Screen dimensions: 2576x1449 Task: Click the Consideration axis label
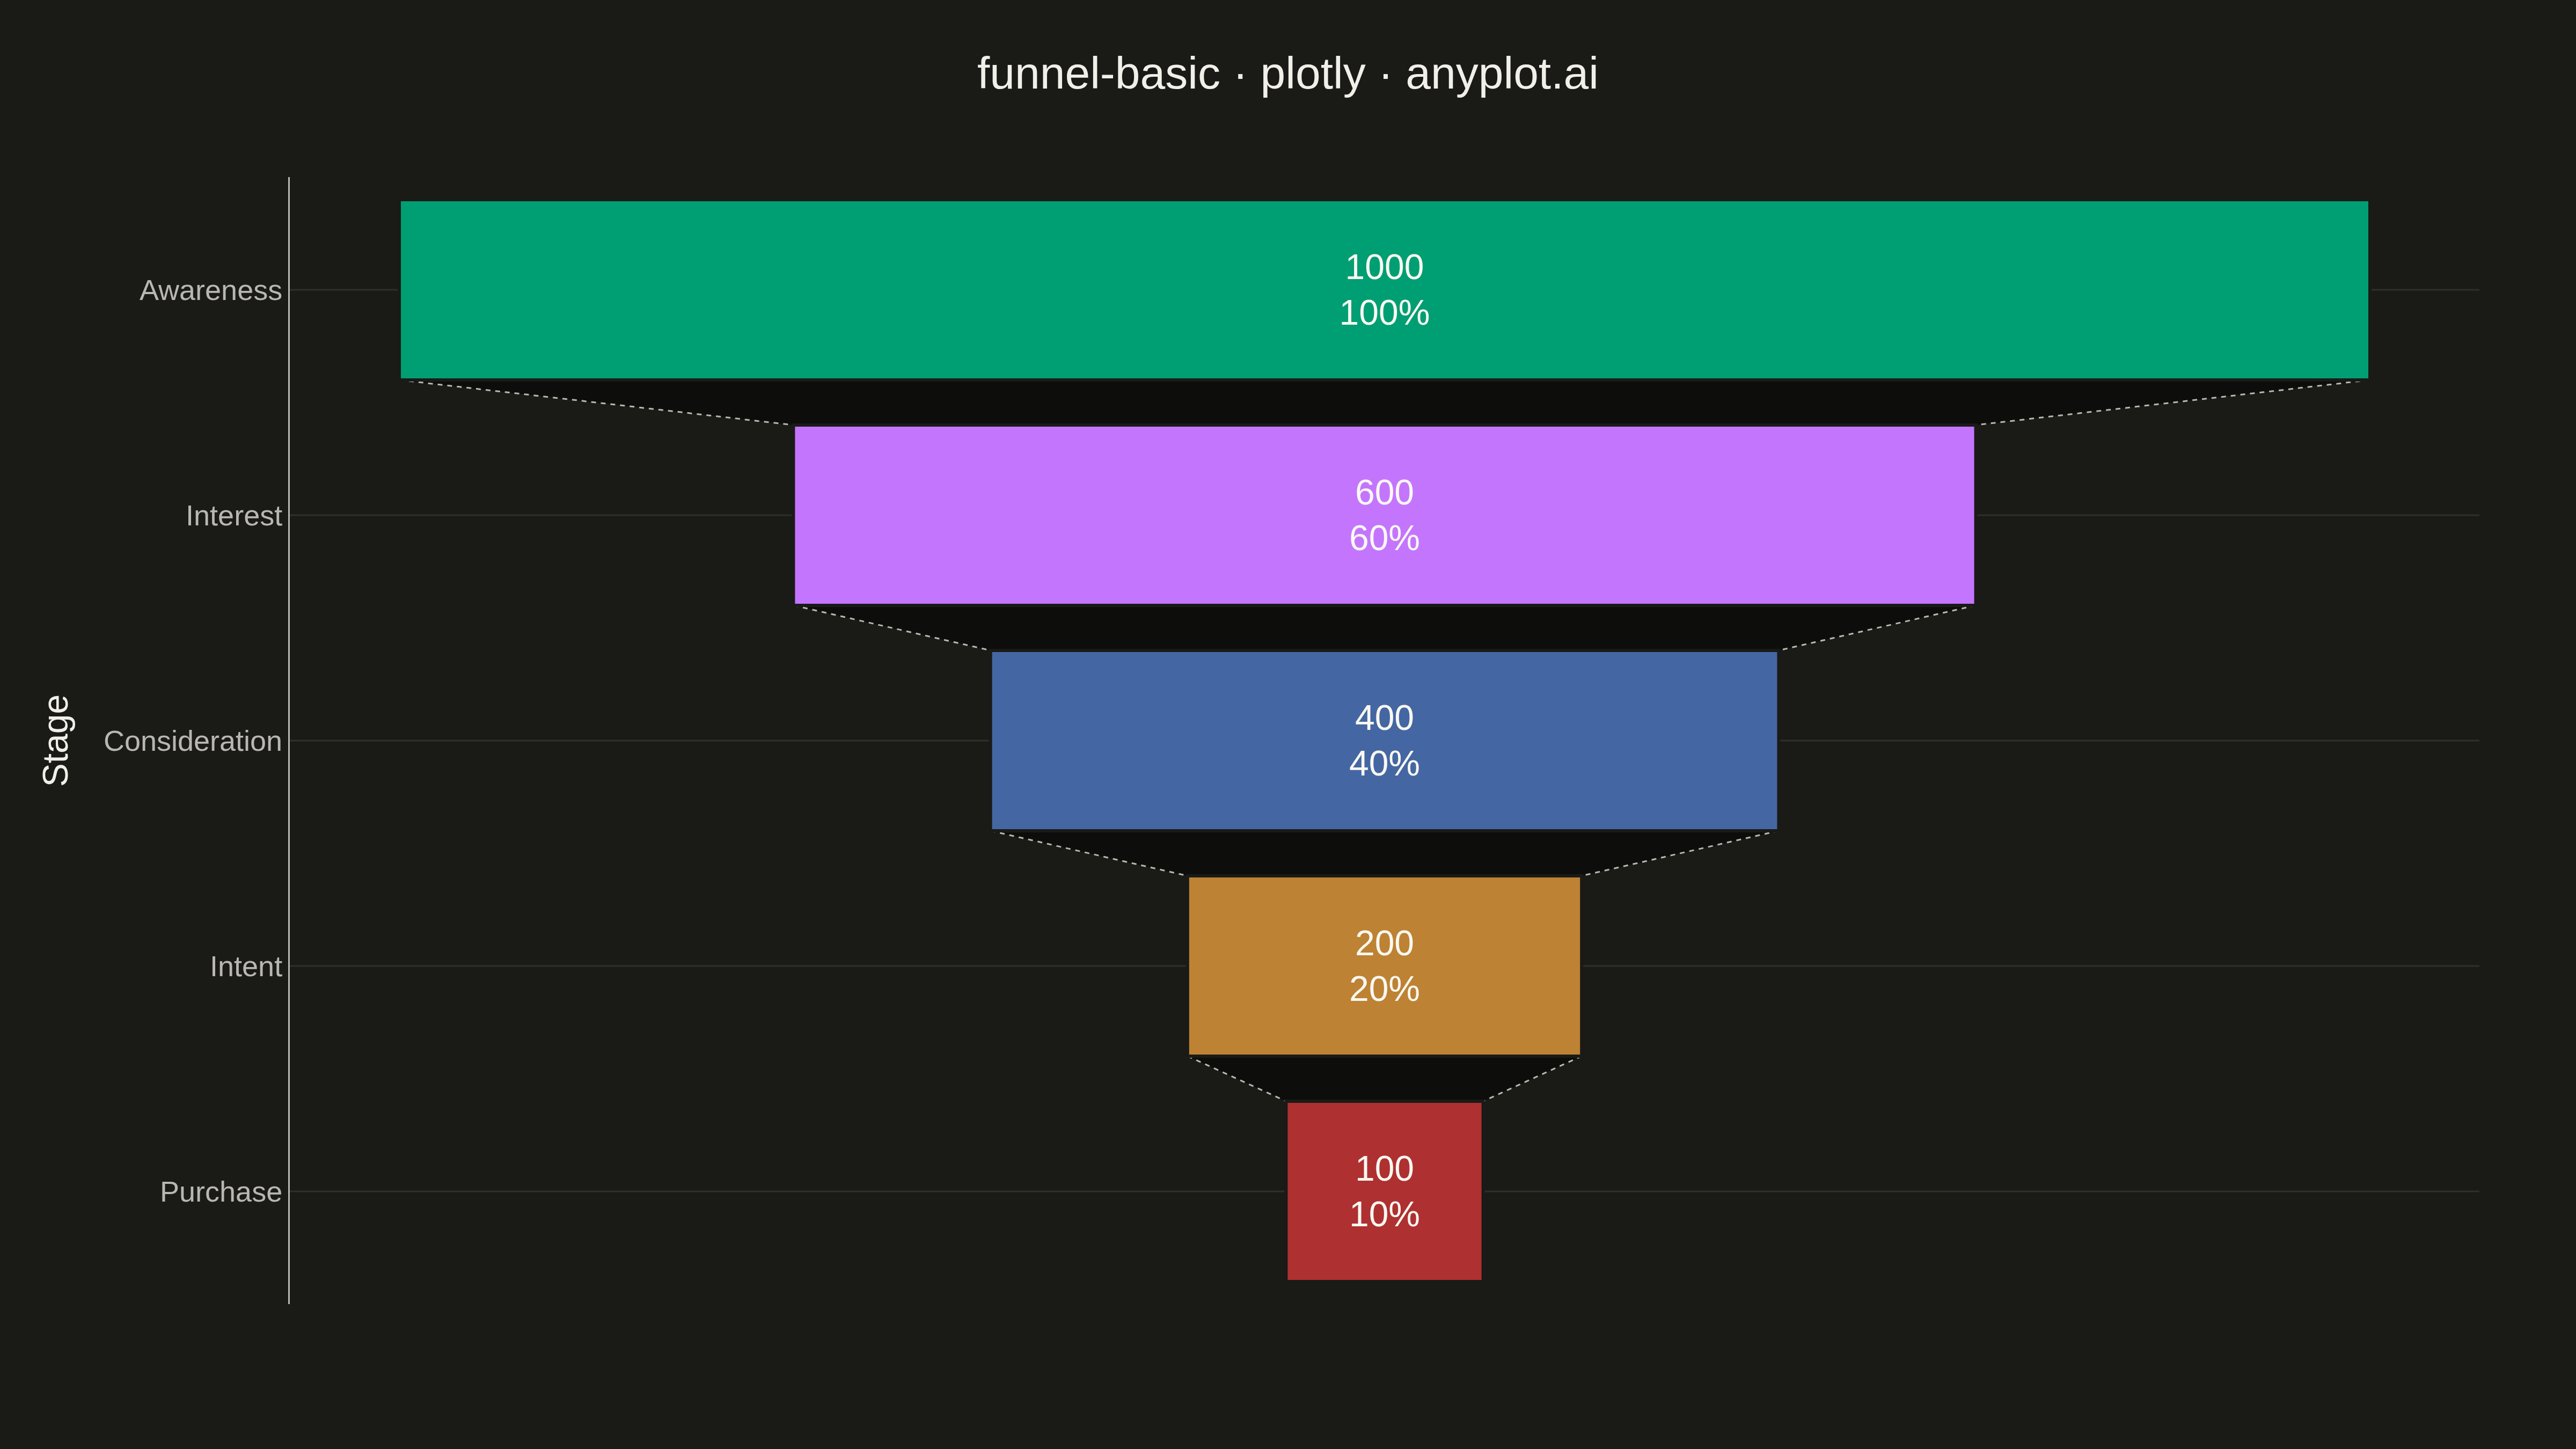click(x=193, y=741)
